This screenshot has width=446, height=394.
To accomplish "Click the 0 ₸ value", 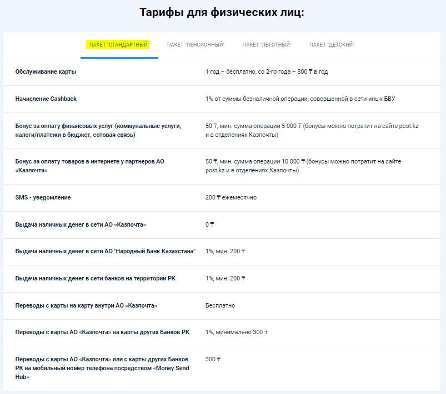I will click(x=209, y=224).
